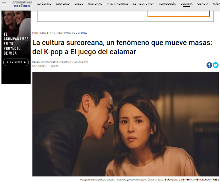The image size is (220, 183).
Task: Click the Informativos Telecinco logo
Action: pyautogui.click(x=21, y=4)
